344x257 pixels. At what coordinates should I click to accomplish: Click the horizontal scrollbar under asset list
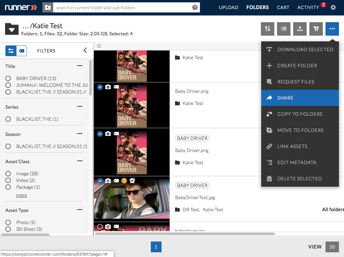coord(185,234)
